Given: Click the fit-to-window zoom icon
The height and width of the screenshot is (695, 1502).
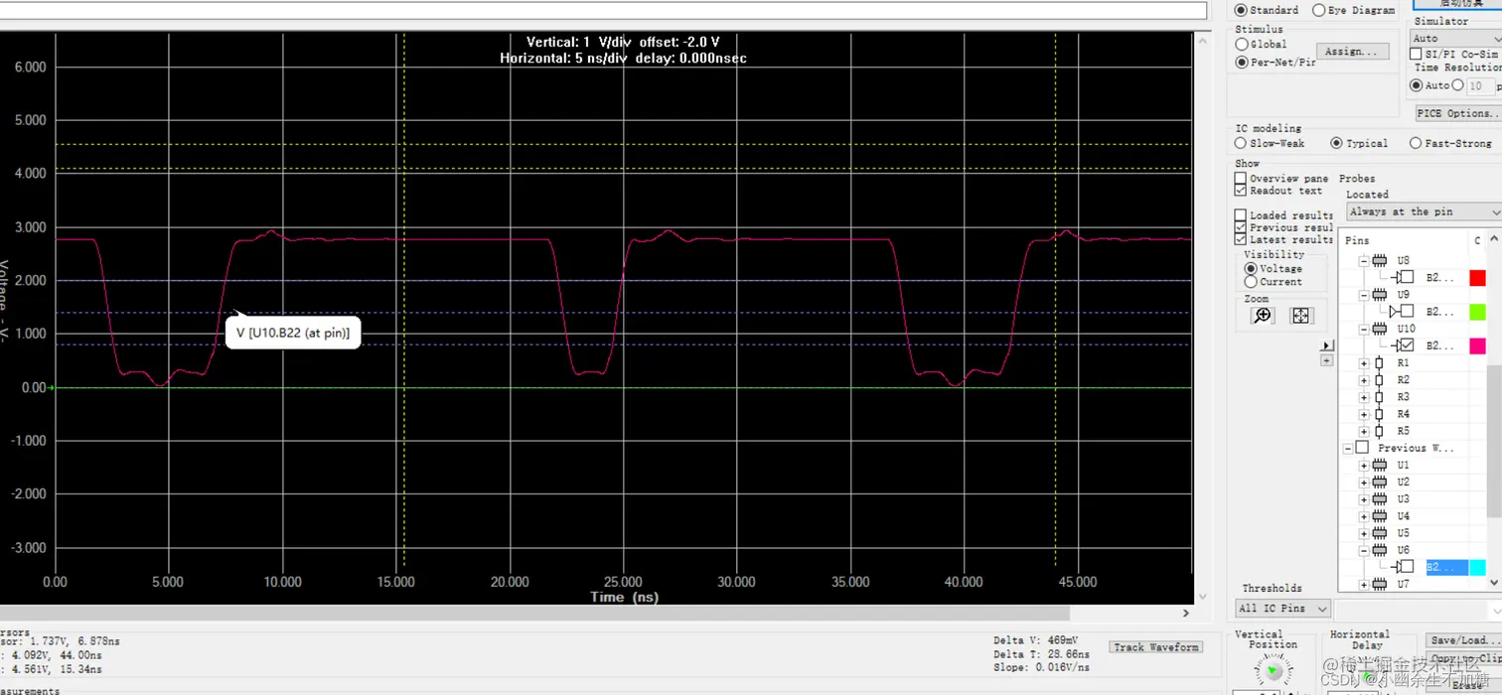Looking at the screenshot, I should coord(1300,316).
